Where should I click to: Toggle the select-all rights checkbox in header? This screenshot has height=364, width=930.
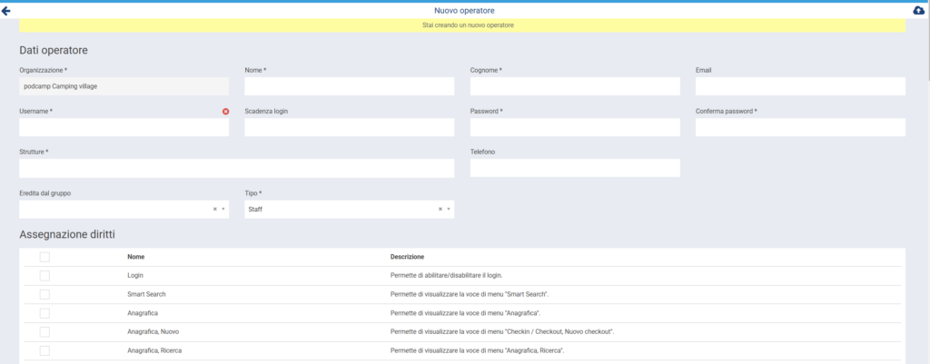[x=45, y=257]
